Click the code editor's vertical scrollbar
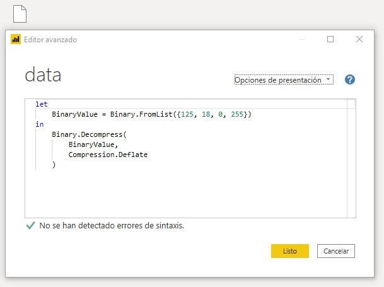Screen dimensions: 384x287 351,158
